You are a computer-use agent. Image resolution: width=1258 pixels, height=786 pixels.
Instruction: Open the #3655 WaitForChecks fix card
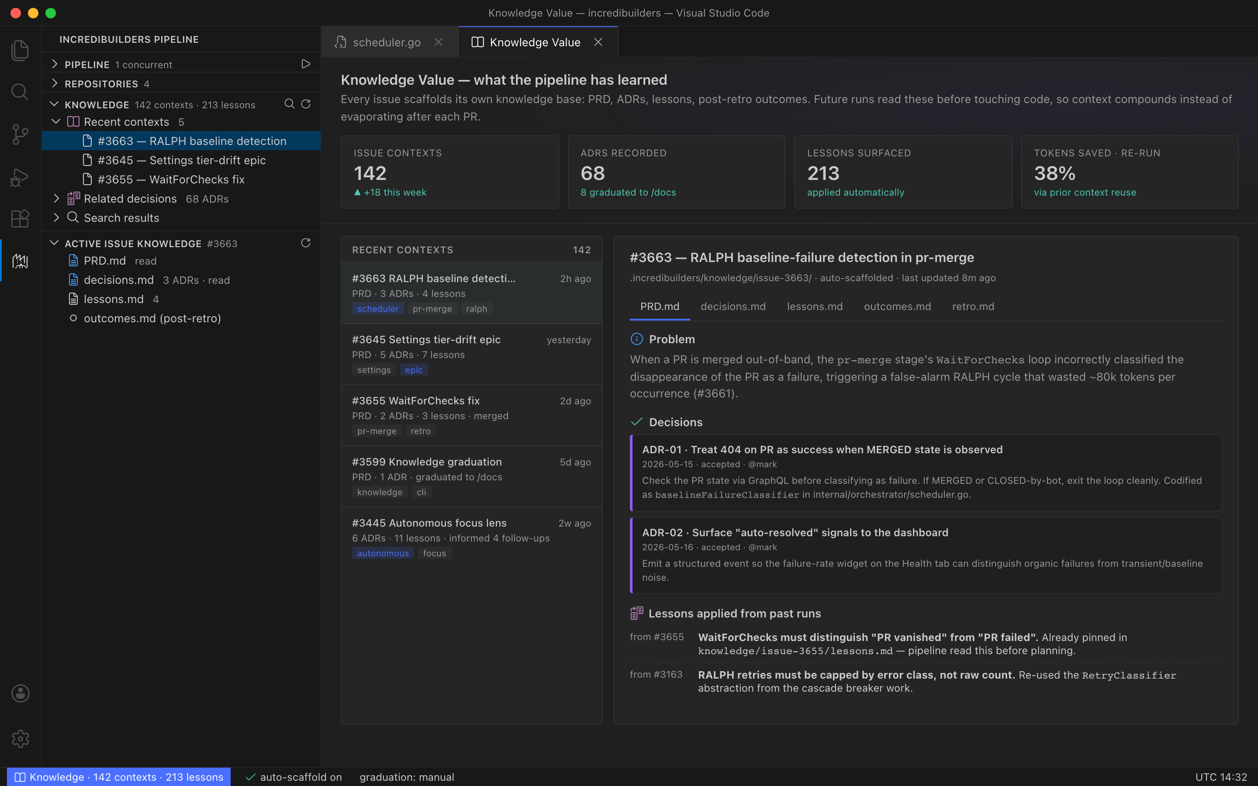tap(471, 415)
